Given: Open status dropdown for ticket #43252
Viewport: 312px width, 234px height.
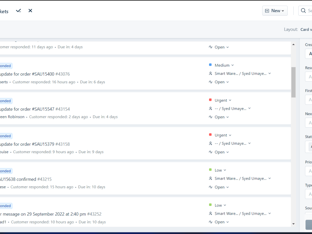Looking at the screenshot, I should click(x=222, y=222).
